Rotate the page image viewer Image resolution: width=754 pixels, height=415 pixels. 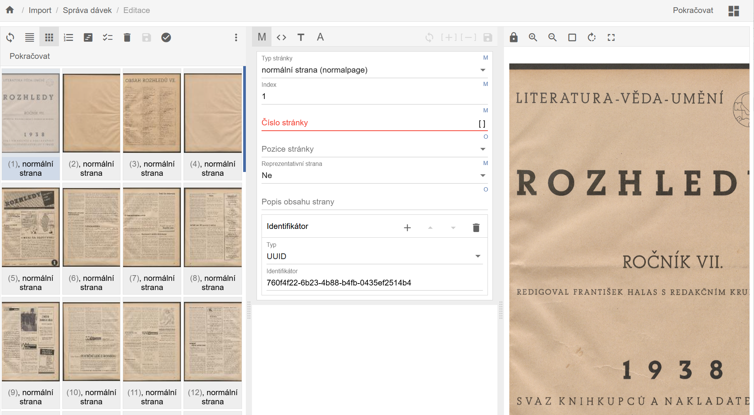(x=591, y=37)
